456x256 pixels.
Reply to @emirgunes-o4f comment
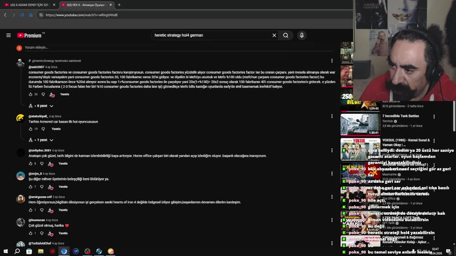[63, 210]
